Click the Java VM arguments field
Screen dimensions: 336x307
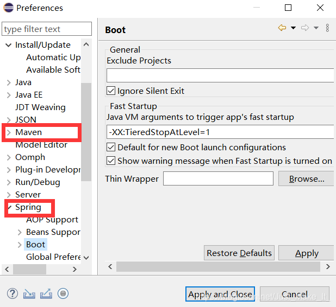(x=220, y=132)
